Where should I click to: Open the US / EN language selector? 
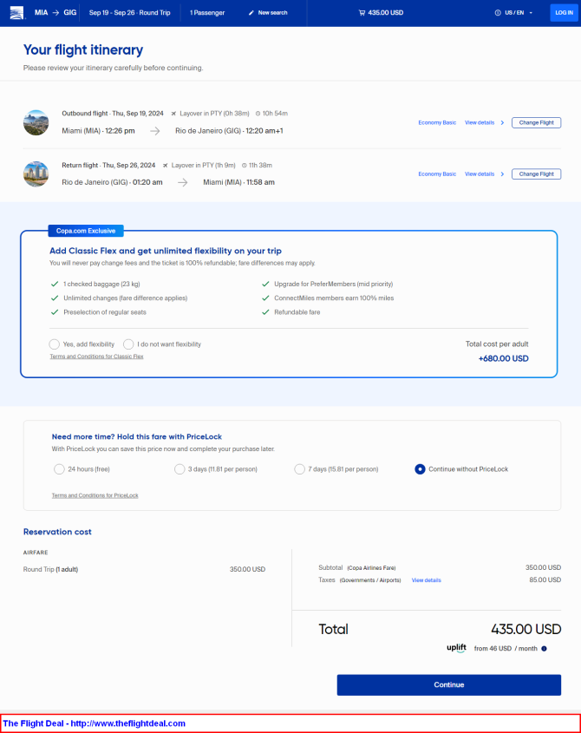click(513, 13)
